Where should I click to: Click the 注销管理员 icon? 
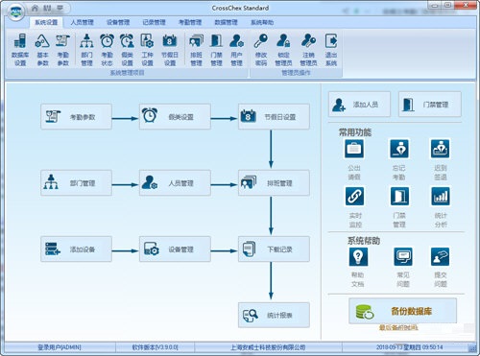click(x=308, y=50)
